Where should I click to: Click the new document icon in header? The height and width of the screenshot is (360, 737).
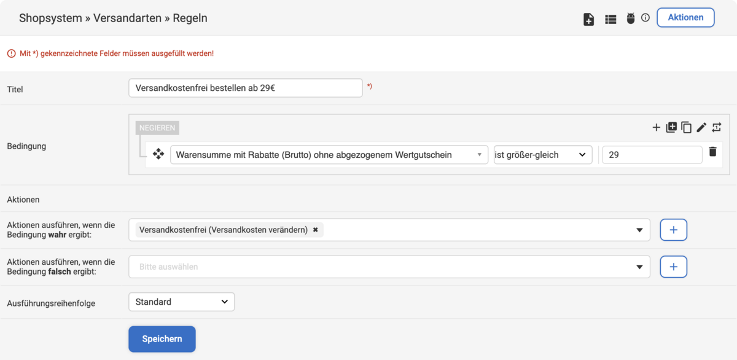(588, 19)
